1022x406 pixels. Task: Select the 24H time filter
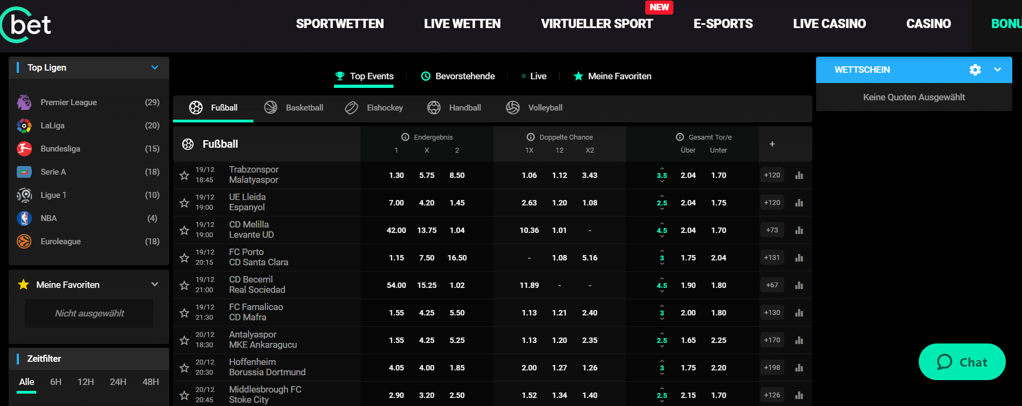[118, 382]
